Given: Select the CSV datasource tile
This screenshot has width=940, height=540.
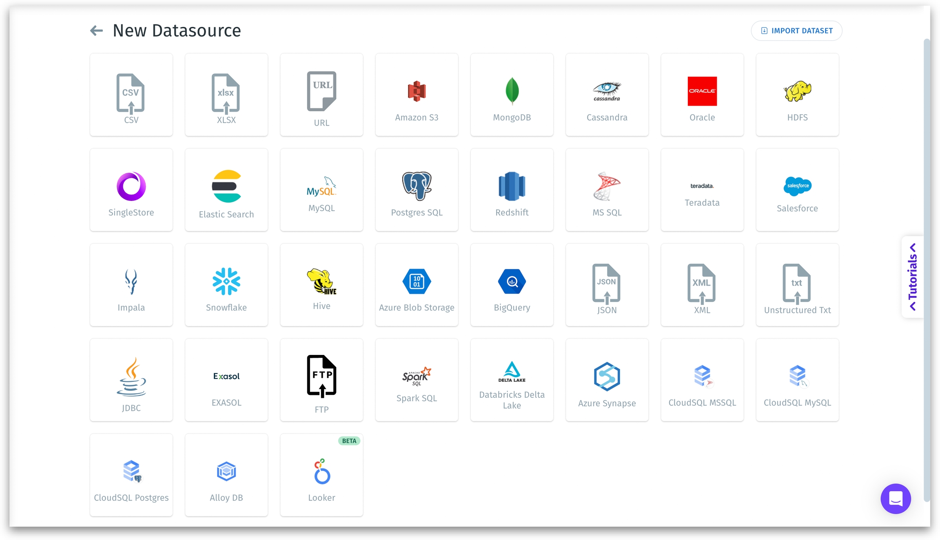Looking at the screenshot, I should pos(131,95).
